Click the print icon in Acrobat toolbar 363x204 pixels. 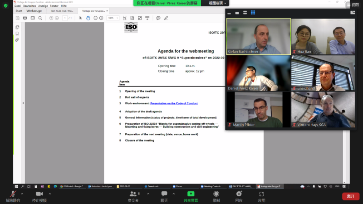[25, 18]
